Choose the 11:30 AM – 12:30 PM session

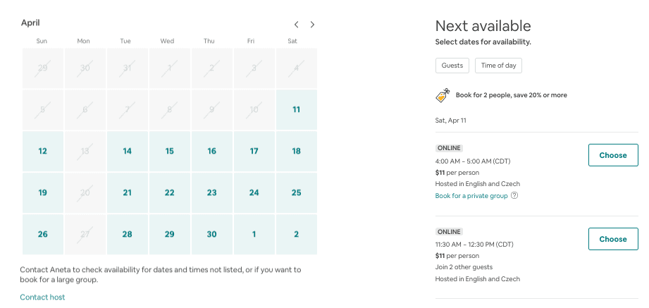612,239
